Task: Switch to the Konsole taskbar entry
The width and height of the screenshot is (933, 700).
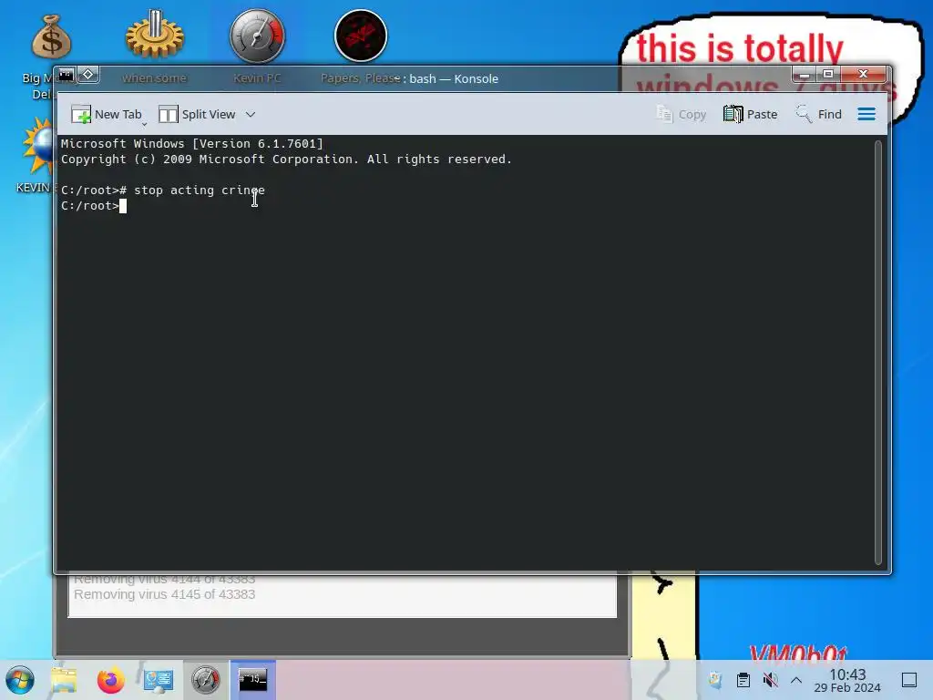Action: point(253,680)
